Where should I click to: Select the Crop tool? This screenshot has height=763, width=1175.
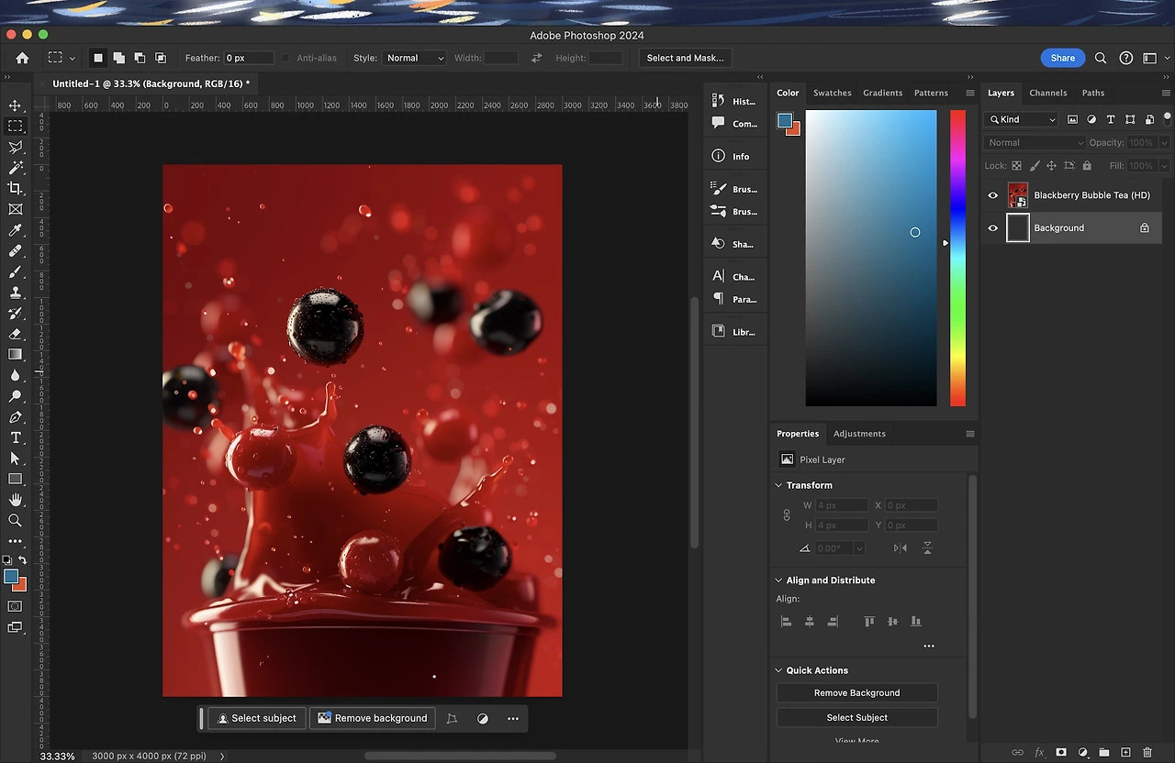(x=15, y=188)
